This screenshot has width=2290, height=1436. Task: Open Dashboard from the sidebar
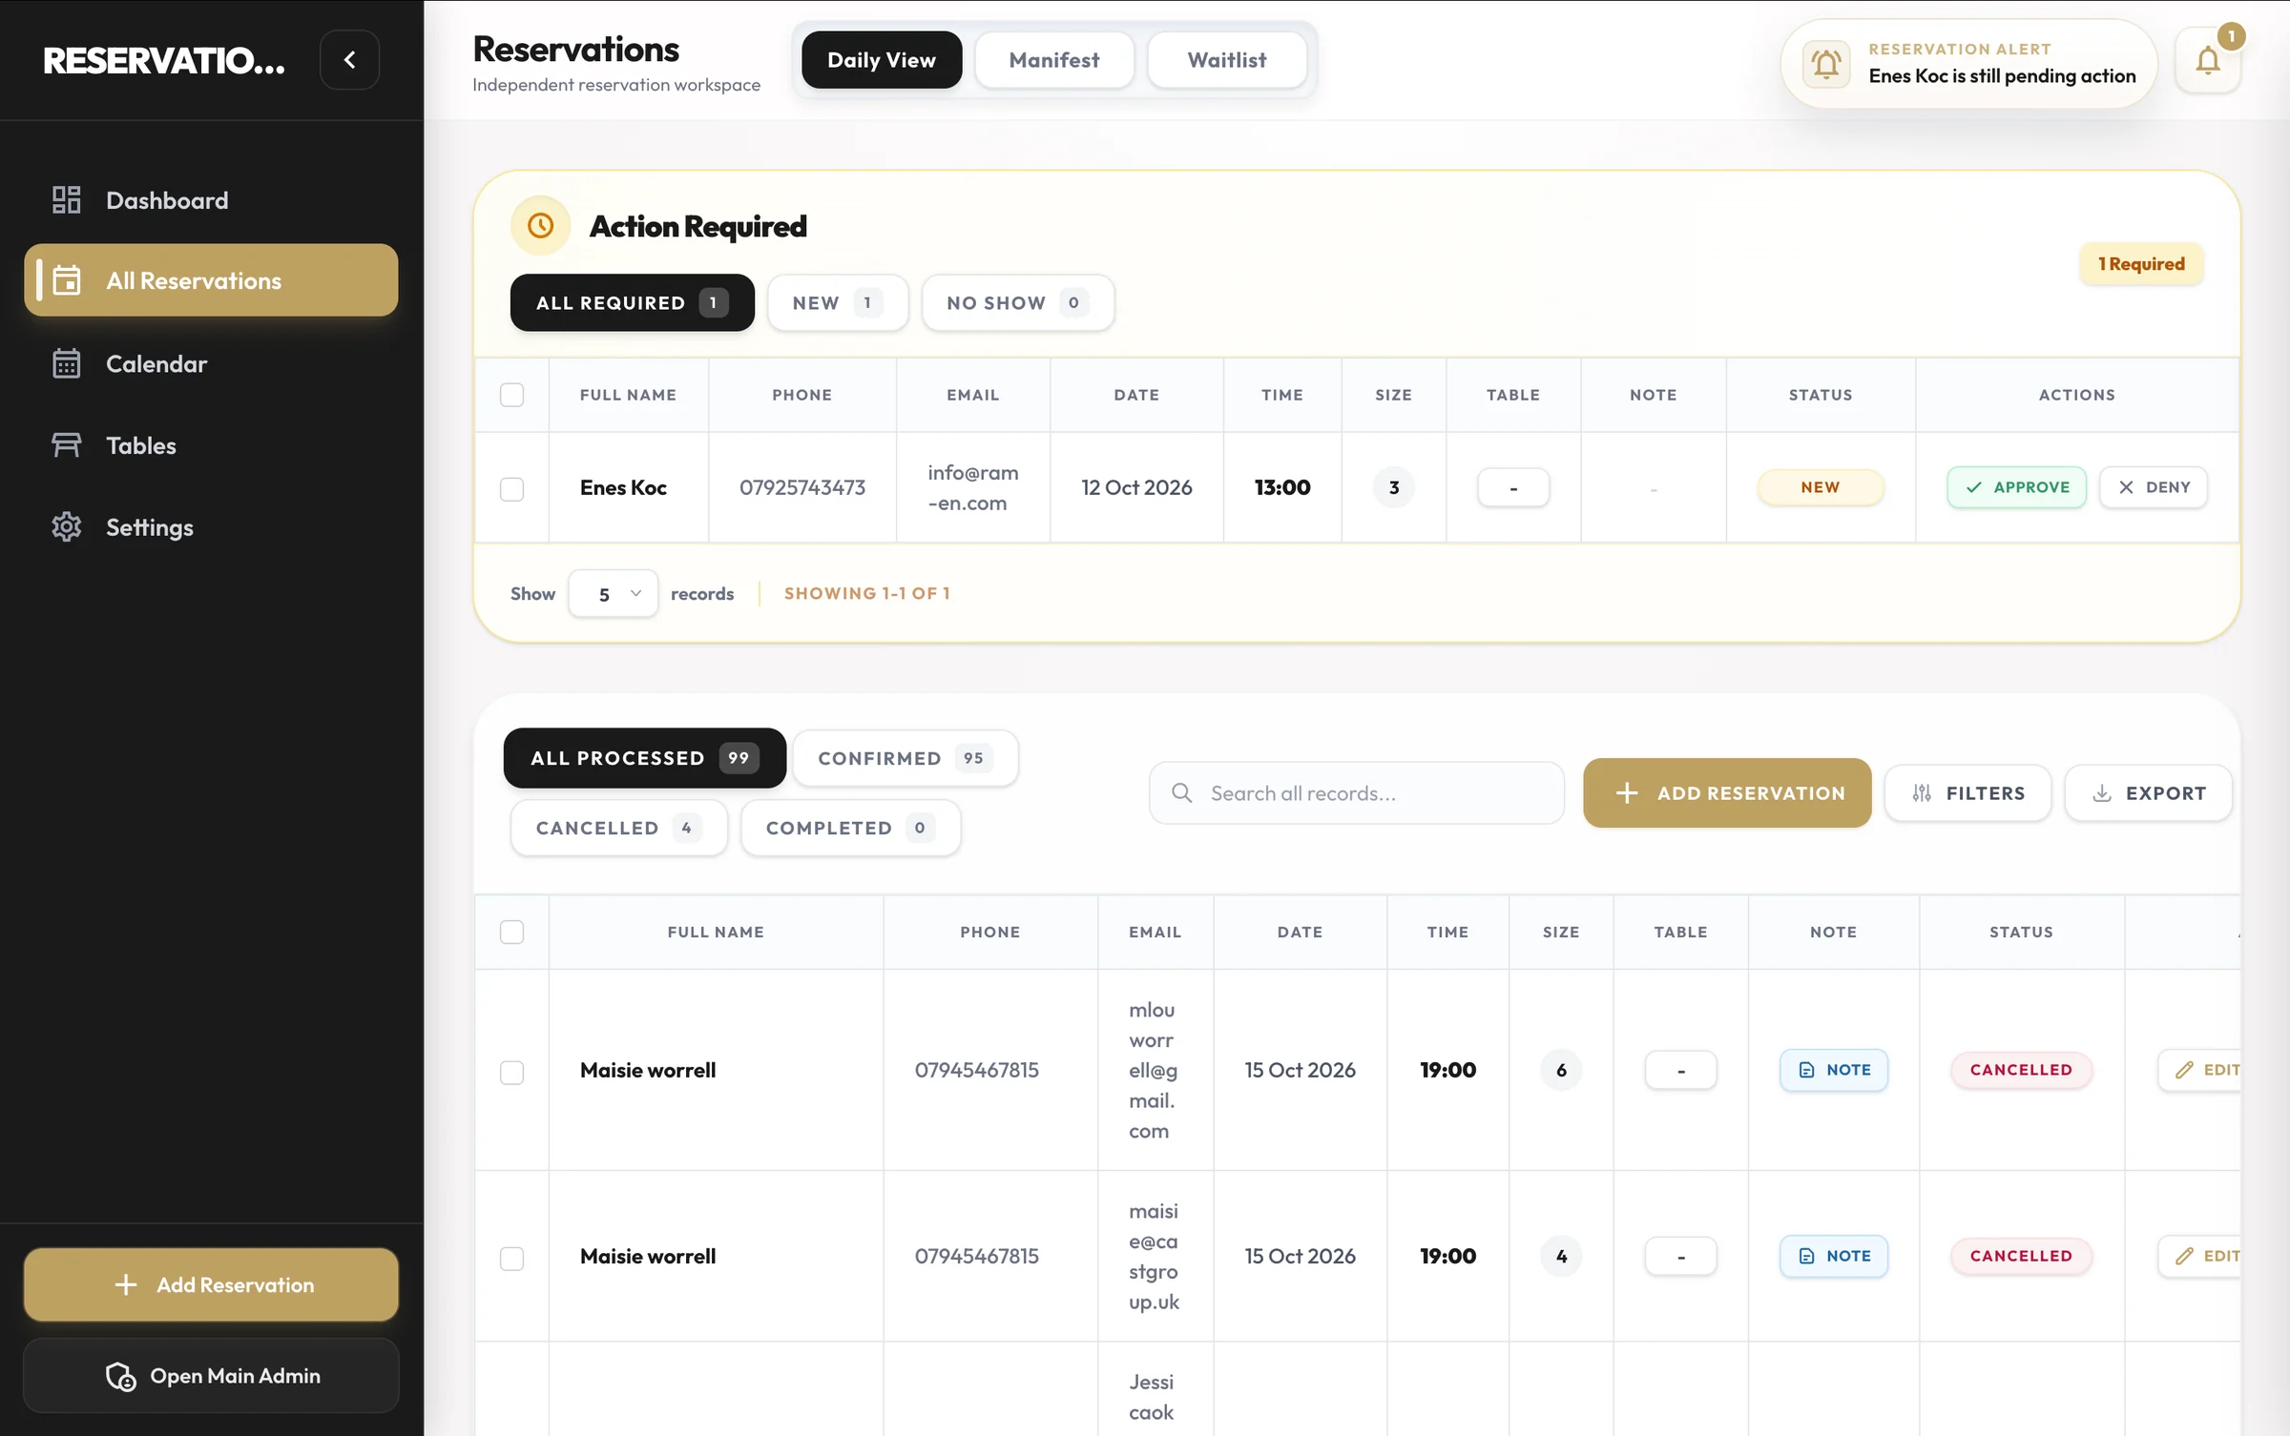click(x=211, y=199)
